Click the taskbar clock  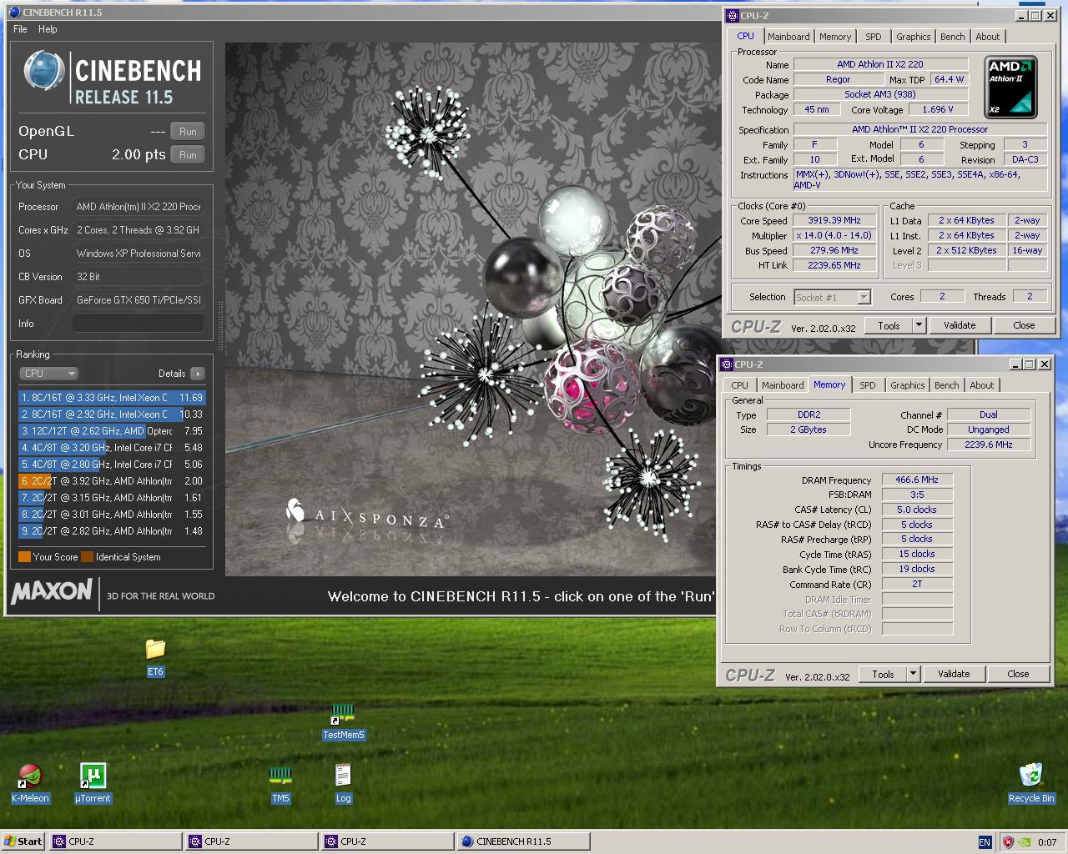click(1047, 842)
